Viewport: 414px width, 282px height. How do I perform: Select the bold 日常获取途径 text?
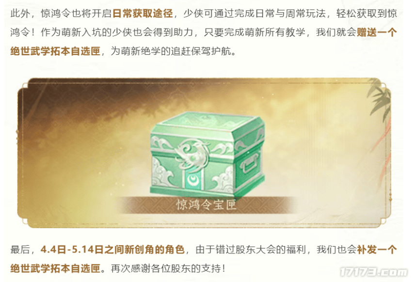143,14
